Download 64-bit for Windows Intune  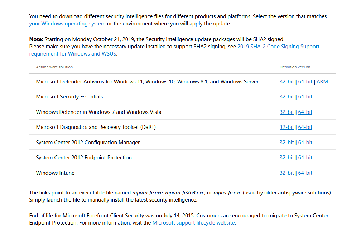[x=305, y=173]
